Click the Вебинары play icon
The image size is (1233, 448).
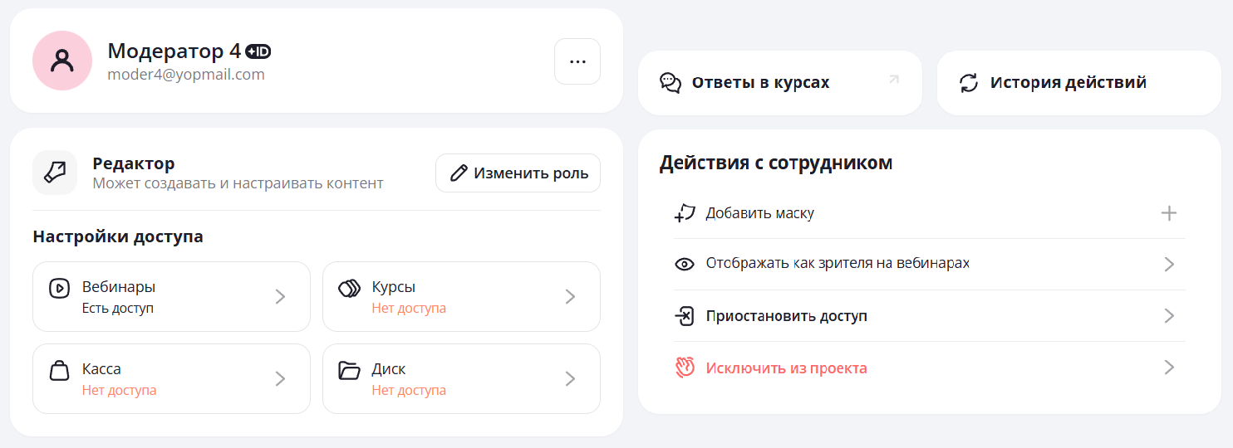click(x=59, y=288)
